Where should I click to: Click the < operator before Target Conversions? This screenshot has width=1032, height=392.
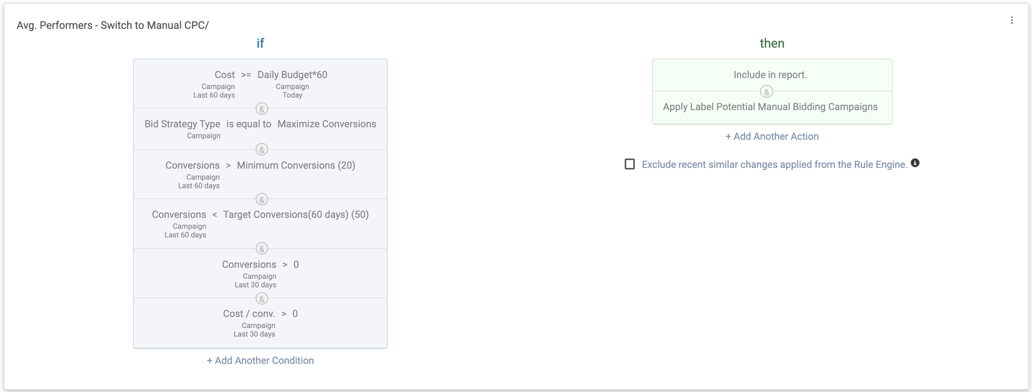click(x=214, y=215)
